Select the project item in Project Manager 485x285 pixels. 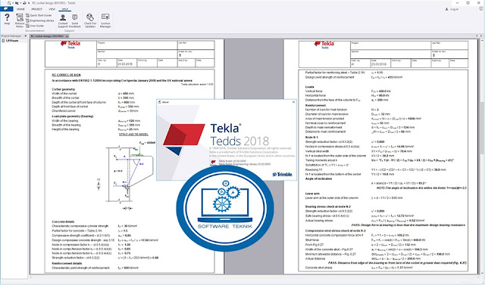pos(10,41)
